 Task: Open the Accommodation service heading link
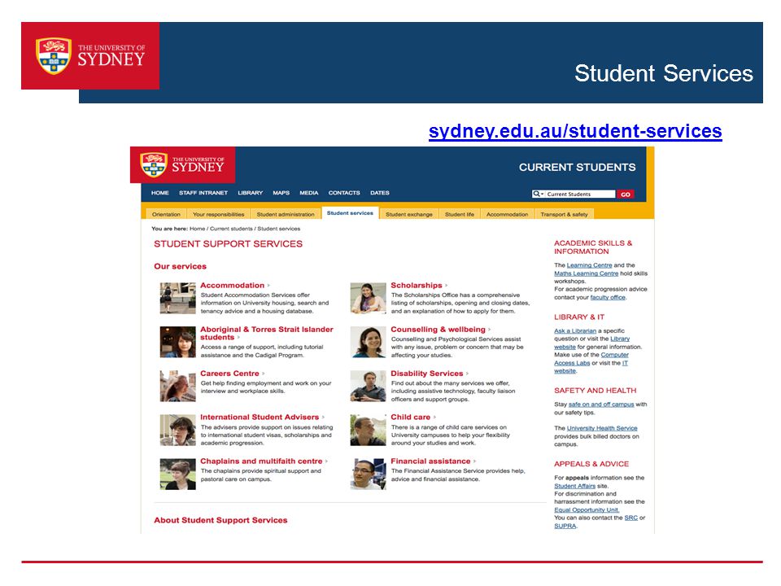tap(232, 286)
